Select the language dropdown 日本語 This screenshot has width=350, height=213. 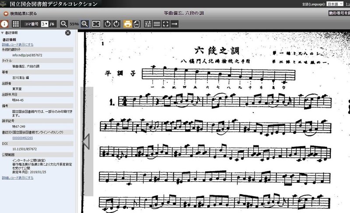coord(335,4)
